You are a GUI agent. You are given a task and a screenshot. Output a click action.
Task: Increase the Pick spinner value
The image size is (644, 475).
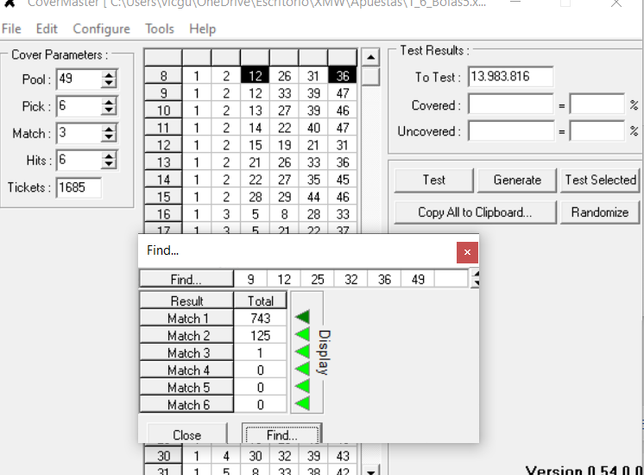point(109,102)
